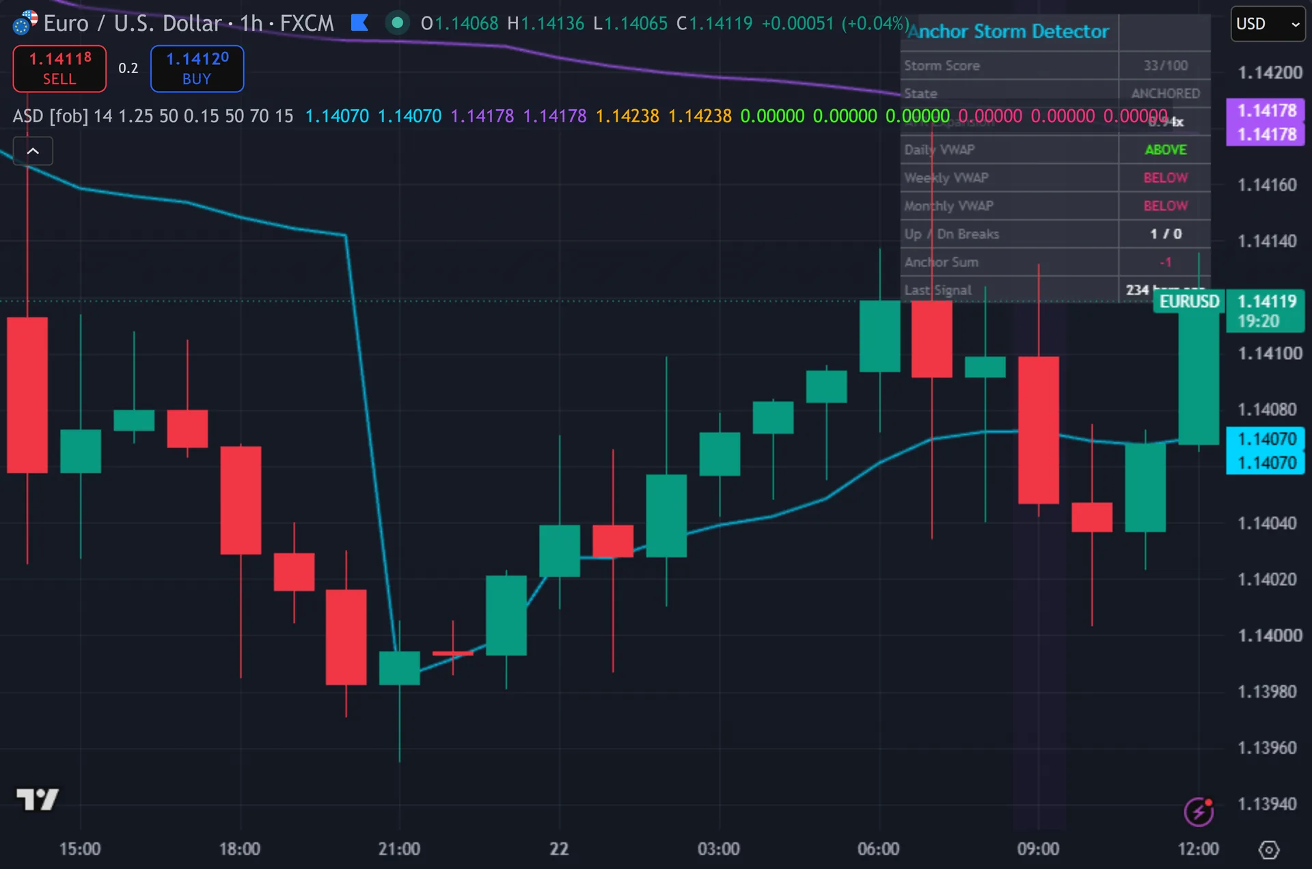
Task: Click the 22 date axis label
Action: point(559,849)
